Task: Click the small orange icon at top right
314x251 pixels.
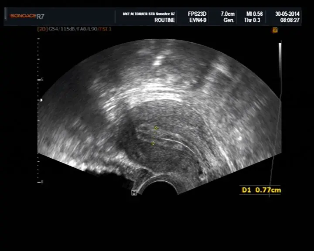Action: (275, 30)
